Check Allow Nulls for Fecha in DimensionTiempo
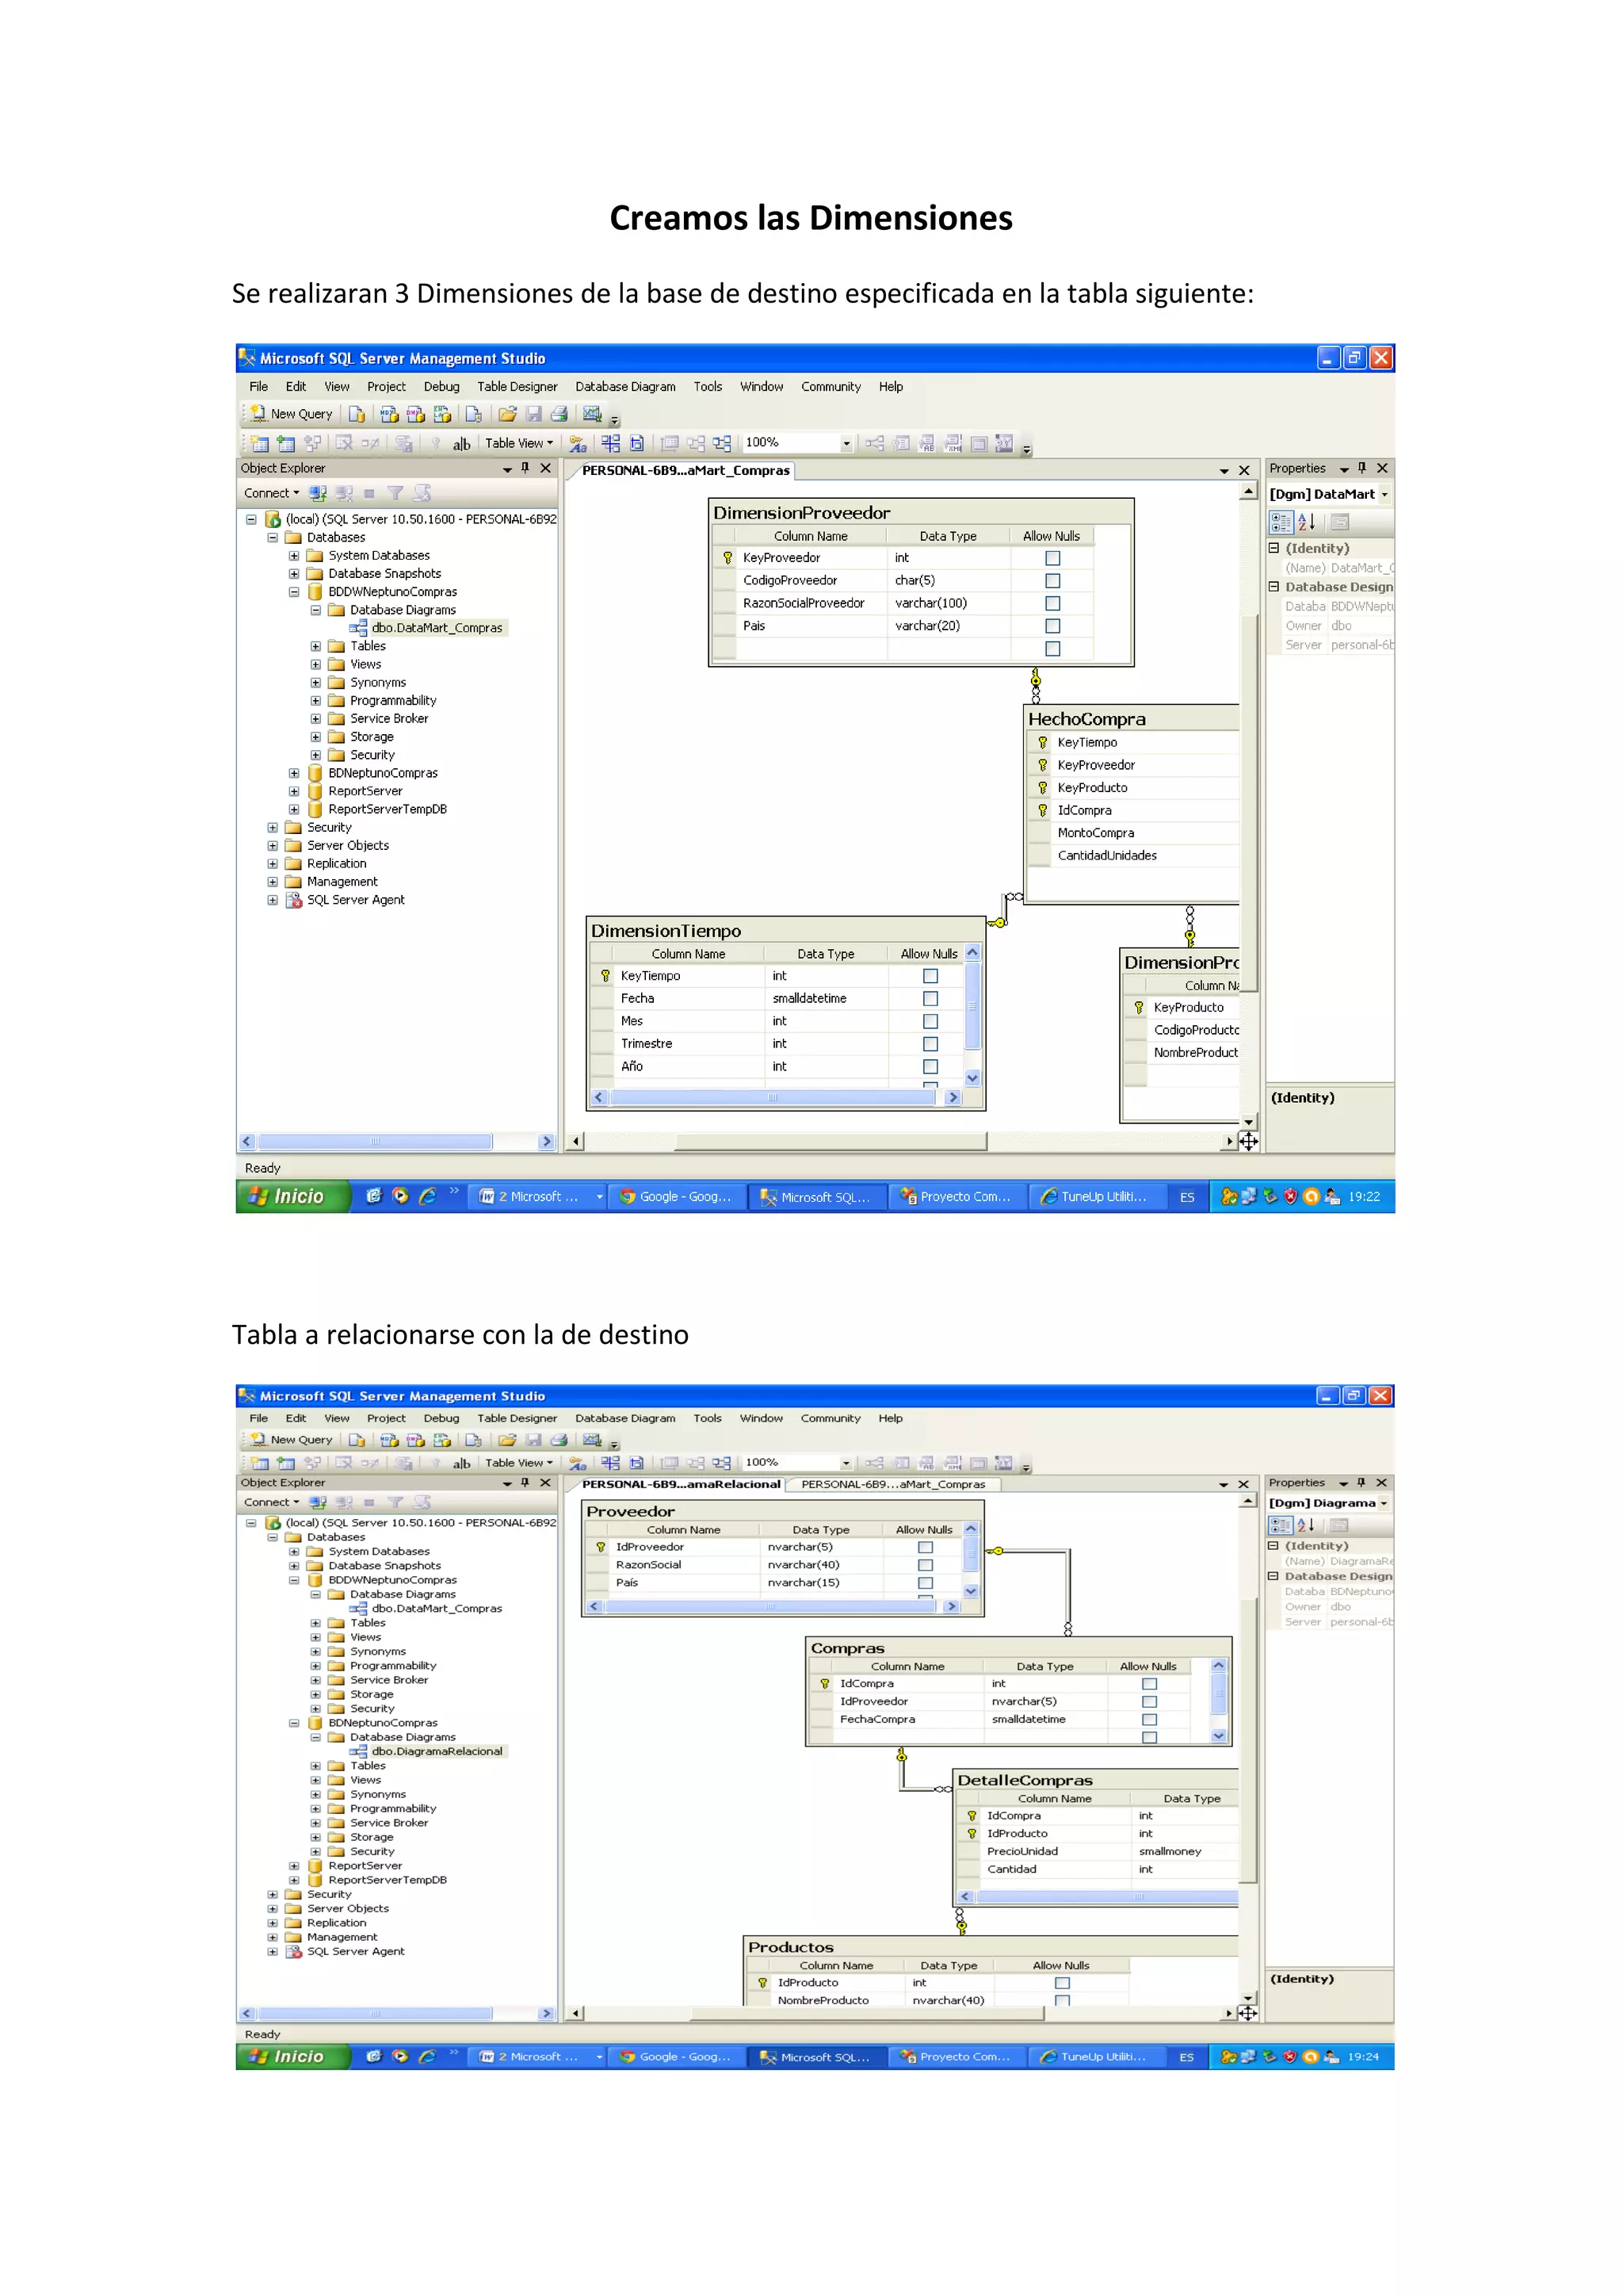The width and height of the screenshot is (1623, 2296). (930, 998)
